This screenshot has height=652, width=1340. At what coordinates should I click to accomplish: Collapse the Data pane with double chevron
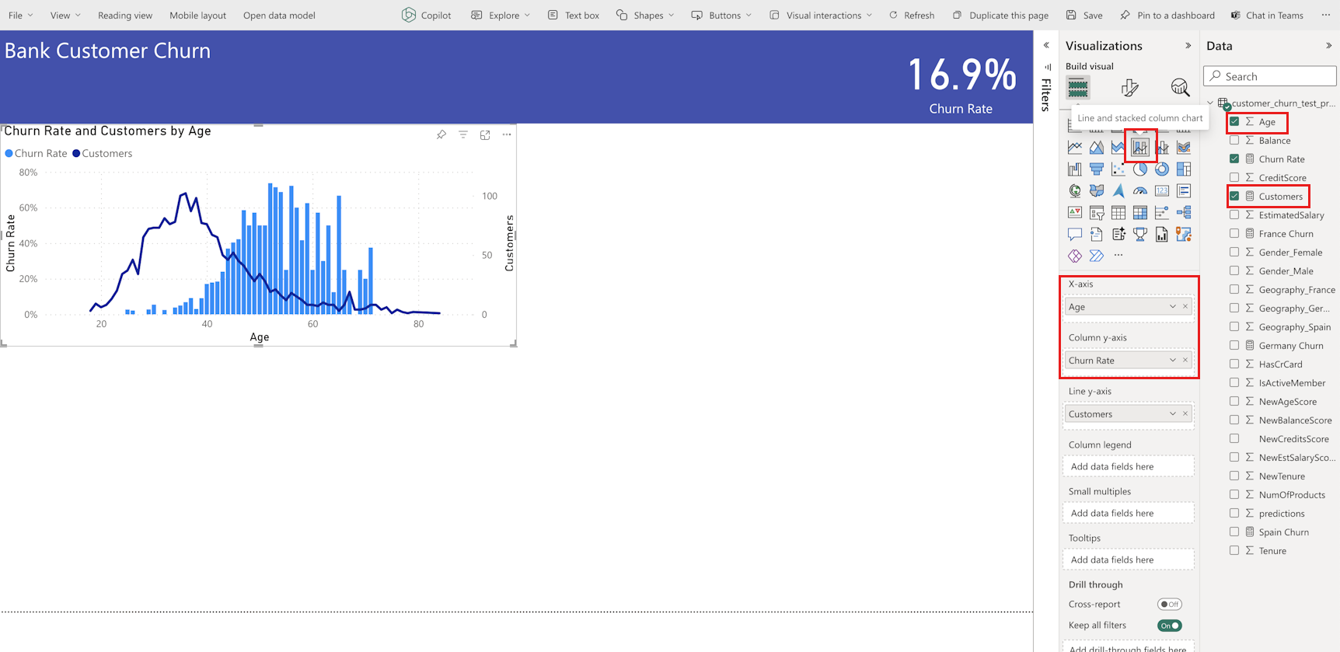coord(1328,46)
